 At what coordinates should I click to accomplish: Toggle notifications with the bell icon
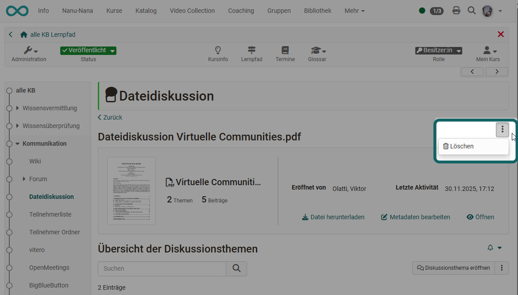(491, 248)
